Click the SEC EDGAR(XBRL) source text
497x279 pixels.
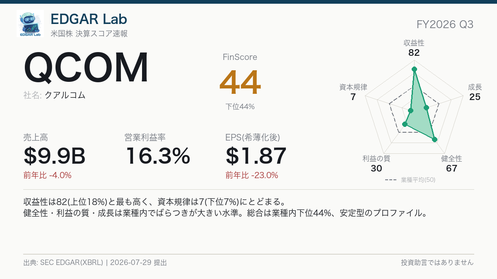(72, 262)
